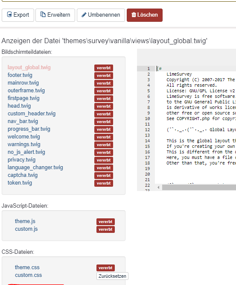
Task: Open nav_bar.twig file
Action: coord(23,121)
